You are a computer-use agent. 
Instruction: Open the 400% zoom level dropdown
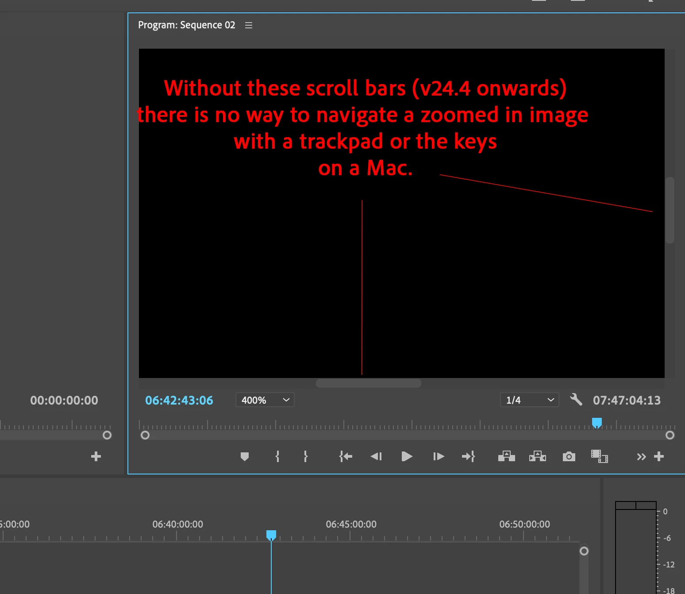[265, 400]
